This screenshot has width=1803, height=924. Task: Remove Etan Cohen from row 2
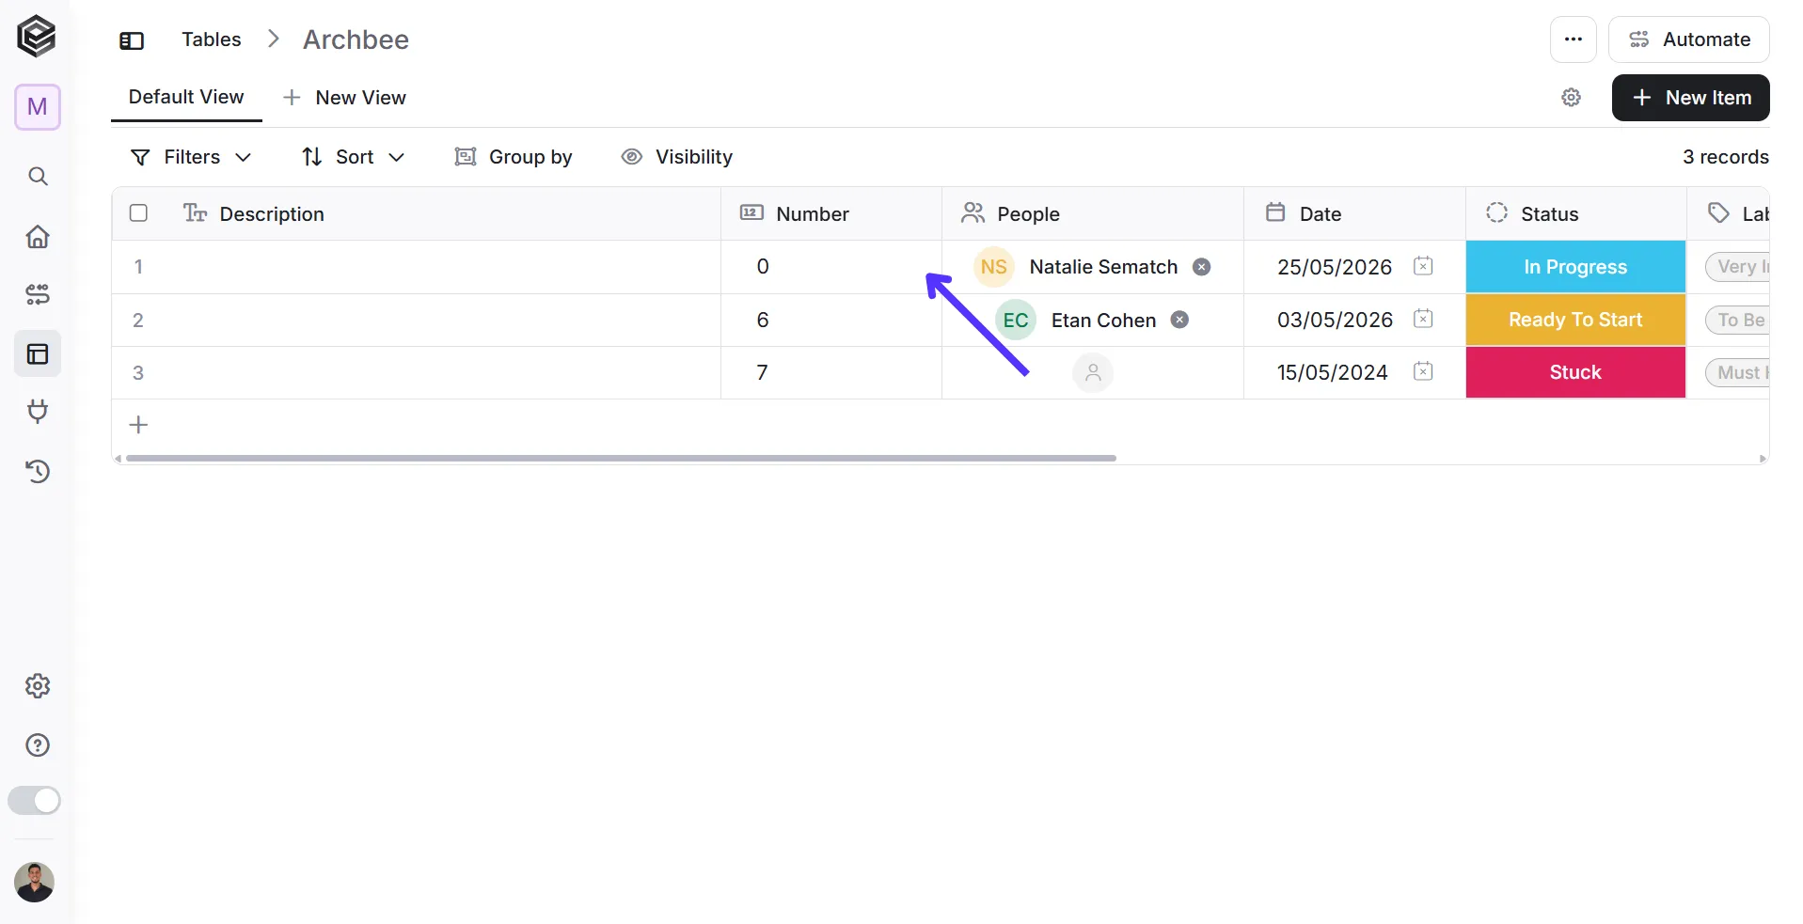[1179, 320]
